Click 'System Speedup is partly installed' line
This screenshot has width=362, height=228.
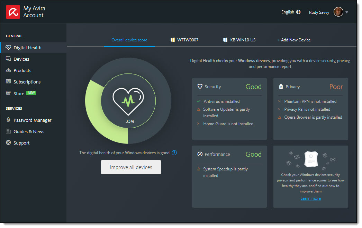click(225, 172)
